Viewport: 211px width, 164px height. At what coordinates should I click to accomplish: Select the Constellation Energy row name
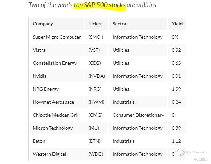pyautogui.click(x=55, y=63)
